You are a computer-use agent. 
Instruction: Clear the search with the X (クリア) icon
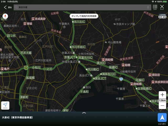[162, 7]
